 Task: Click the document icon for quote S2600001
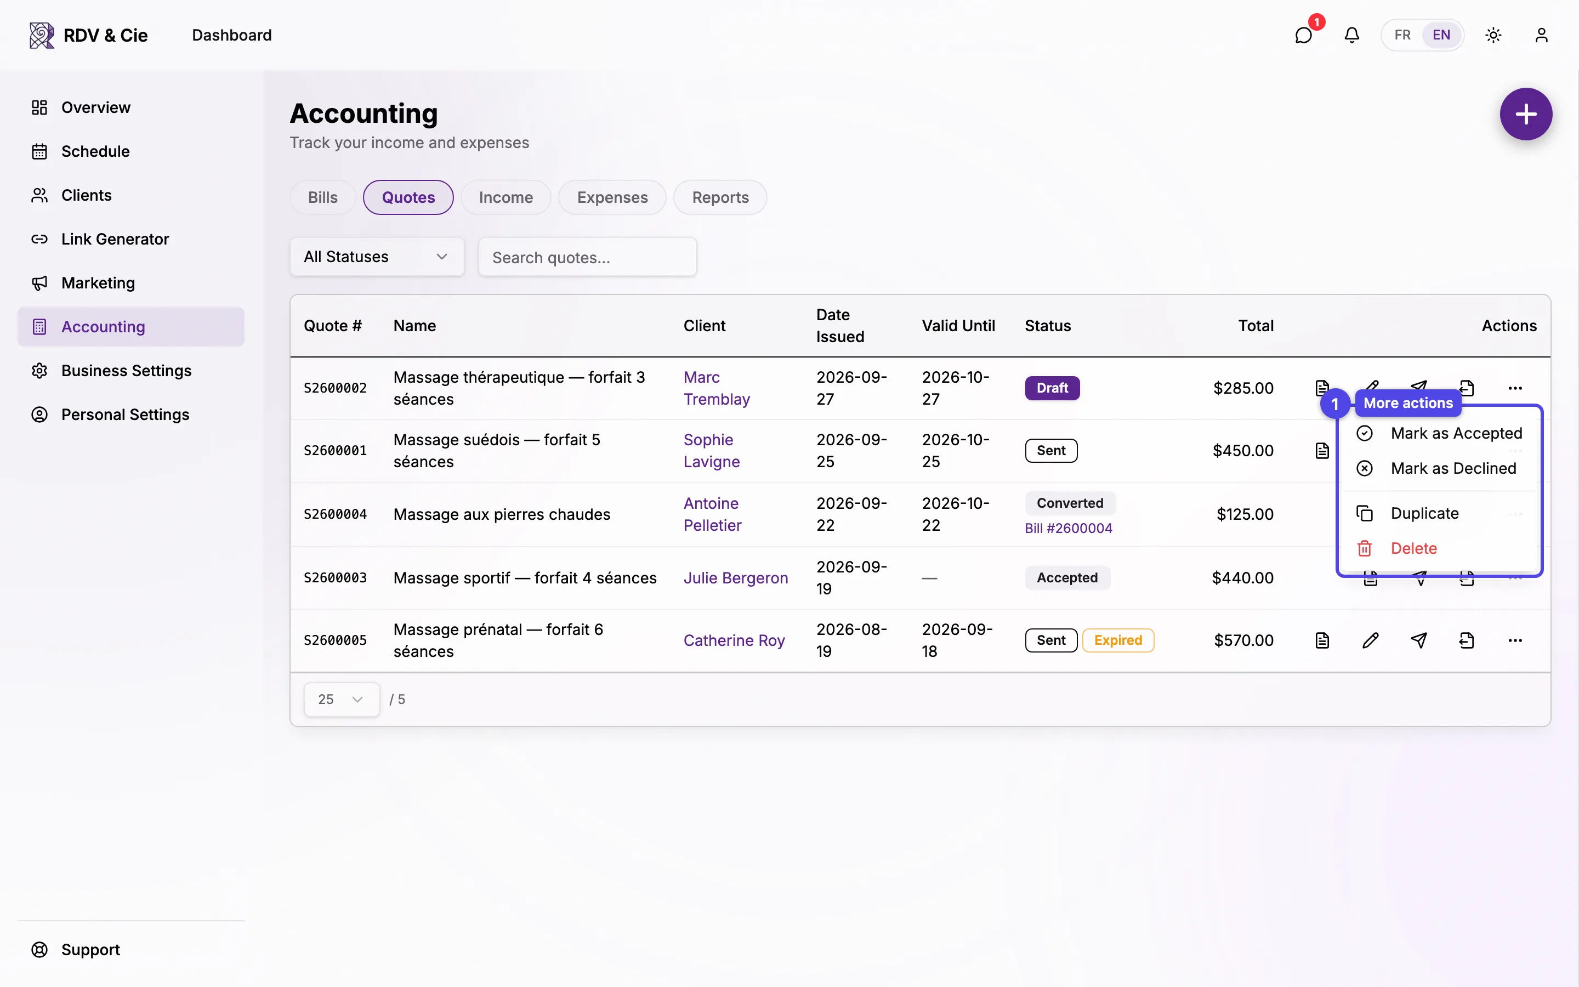coord(1322,450)
